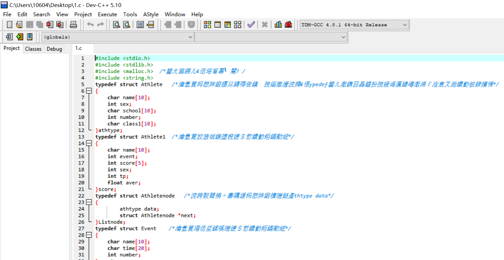504x260 pixels.
Task: Compile the project with the compile icon
Action: [207, 24]
